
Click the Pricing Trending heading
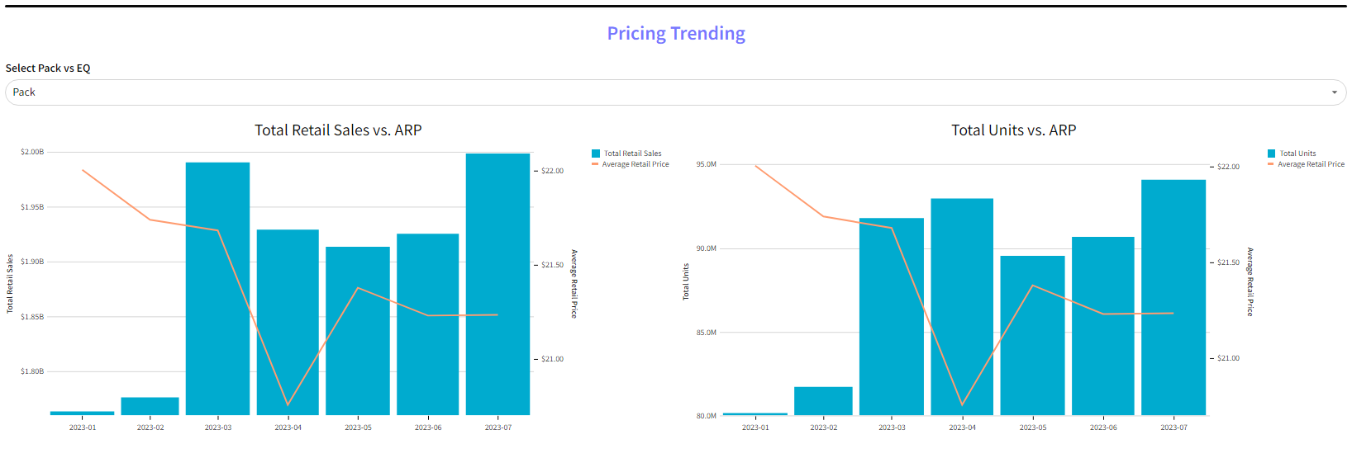click(x=676, y=34)
